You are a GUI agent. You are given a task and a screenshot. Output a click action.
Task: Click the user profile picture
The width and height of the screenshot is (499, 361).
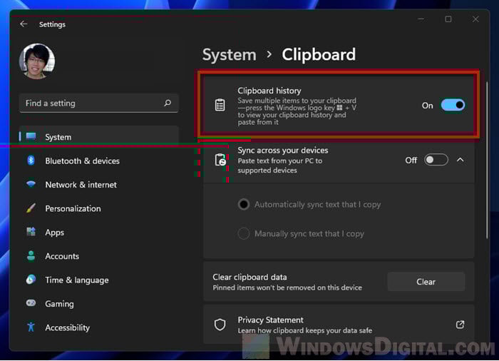tap(37, 61)
